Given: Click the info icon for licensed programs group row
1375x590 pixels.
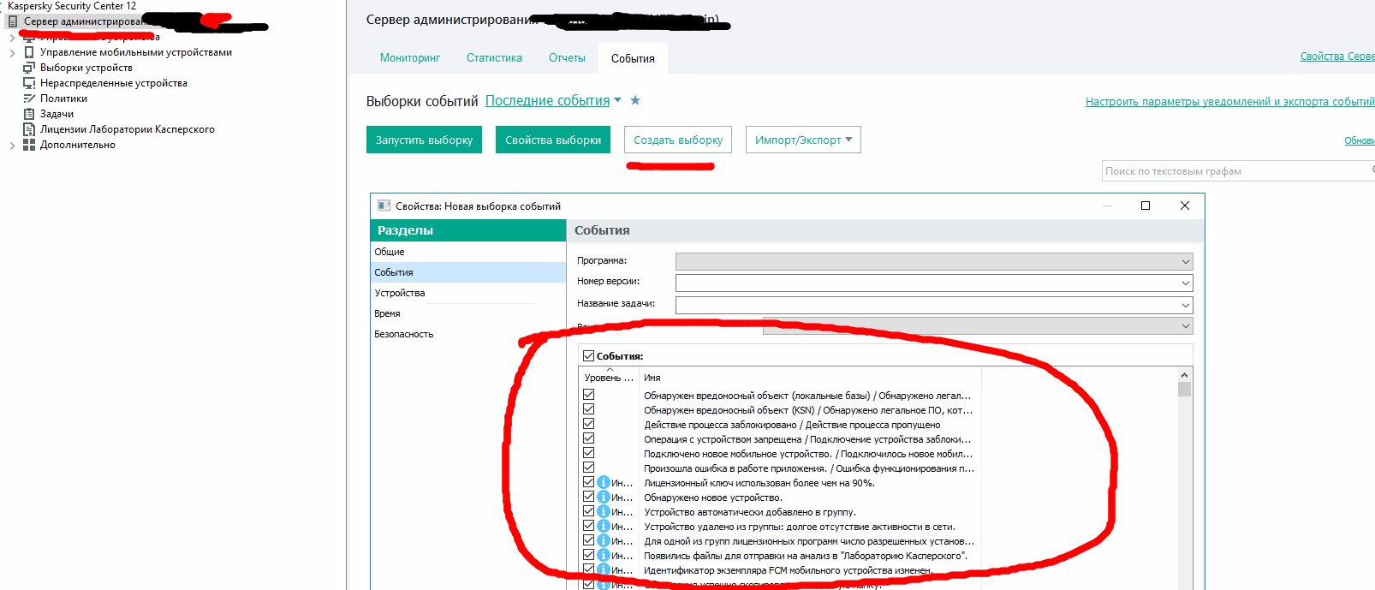Looking at the screenshot, I should 604,540.
